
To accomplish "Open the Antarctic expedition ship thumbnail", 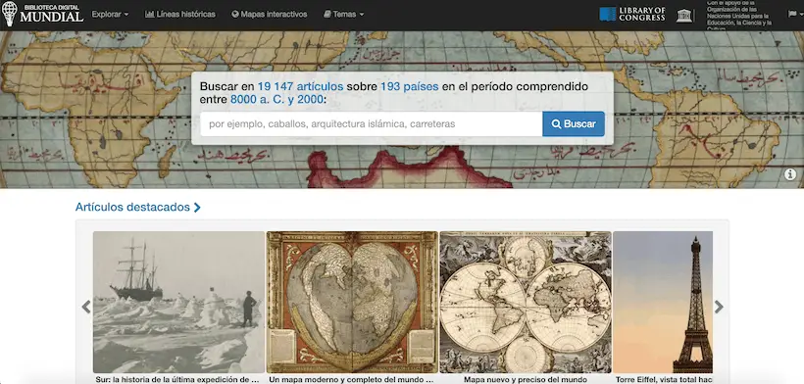I will click(179, 302).
